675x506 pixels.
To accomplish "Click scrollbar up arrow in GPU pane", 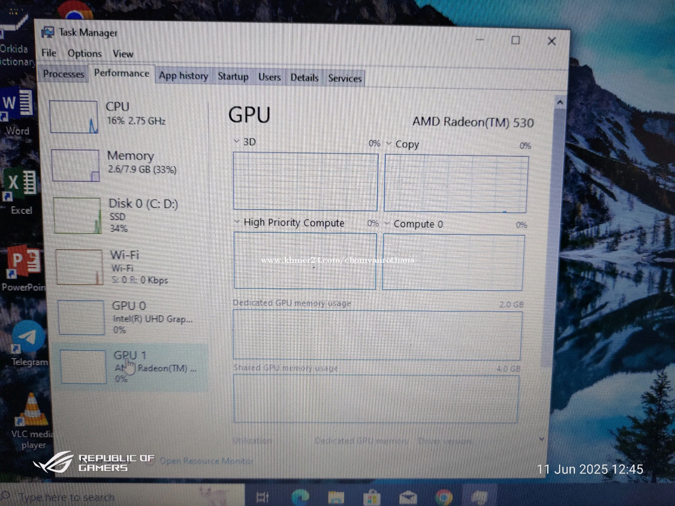I will pos(560,103).
